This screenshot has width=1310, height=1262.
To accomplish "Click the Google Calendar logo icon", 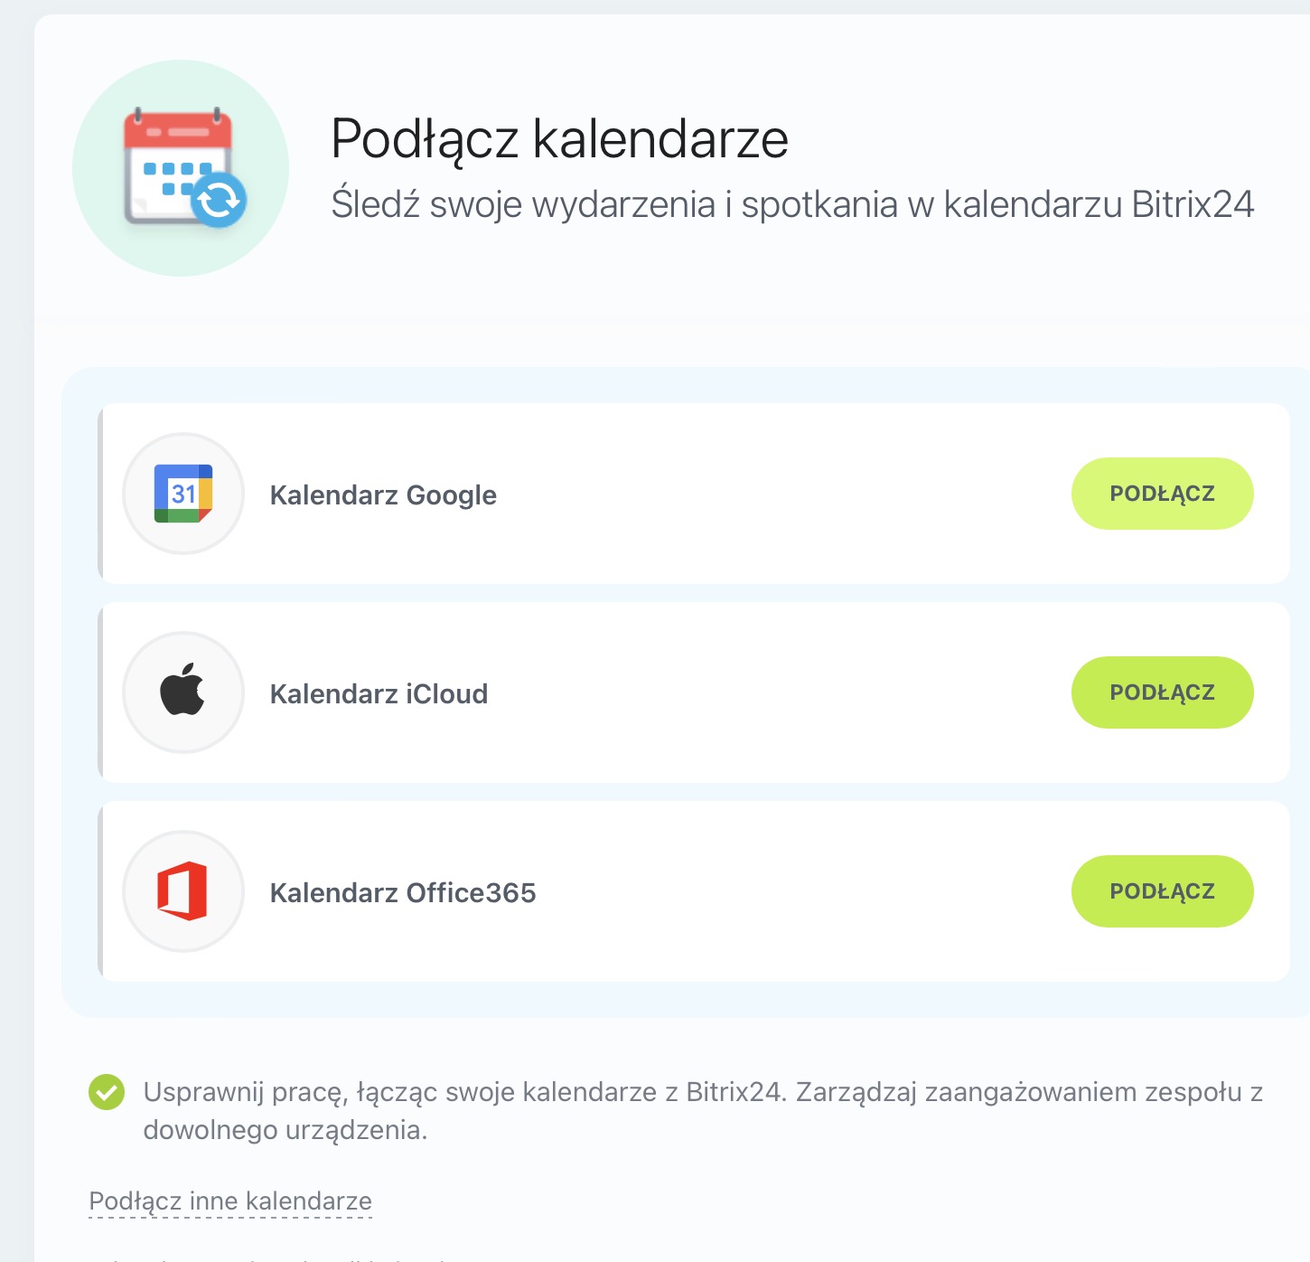I will [183, 494].
